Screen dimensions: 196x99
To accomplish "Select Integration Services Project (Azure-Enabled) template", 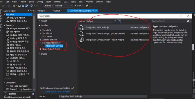I will point(114,34).
